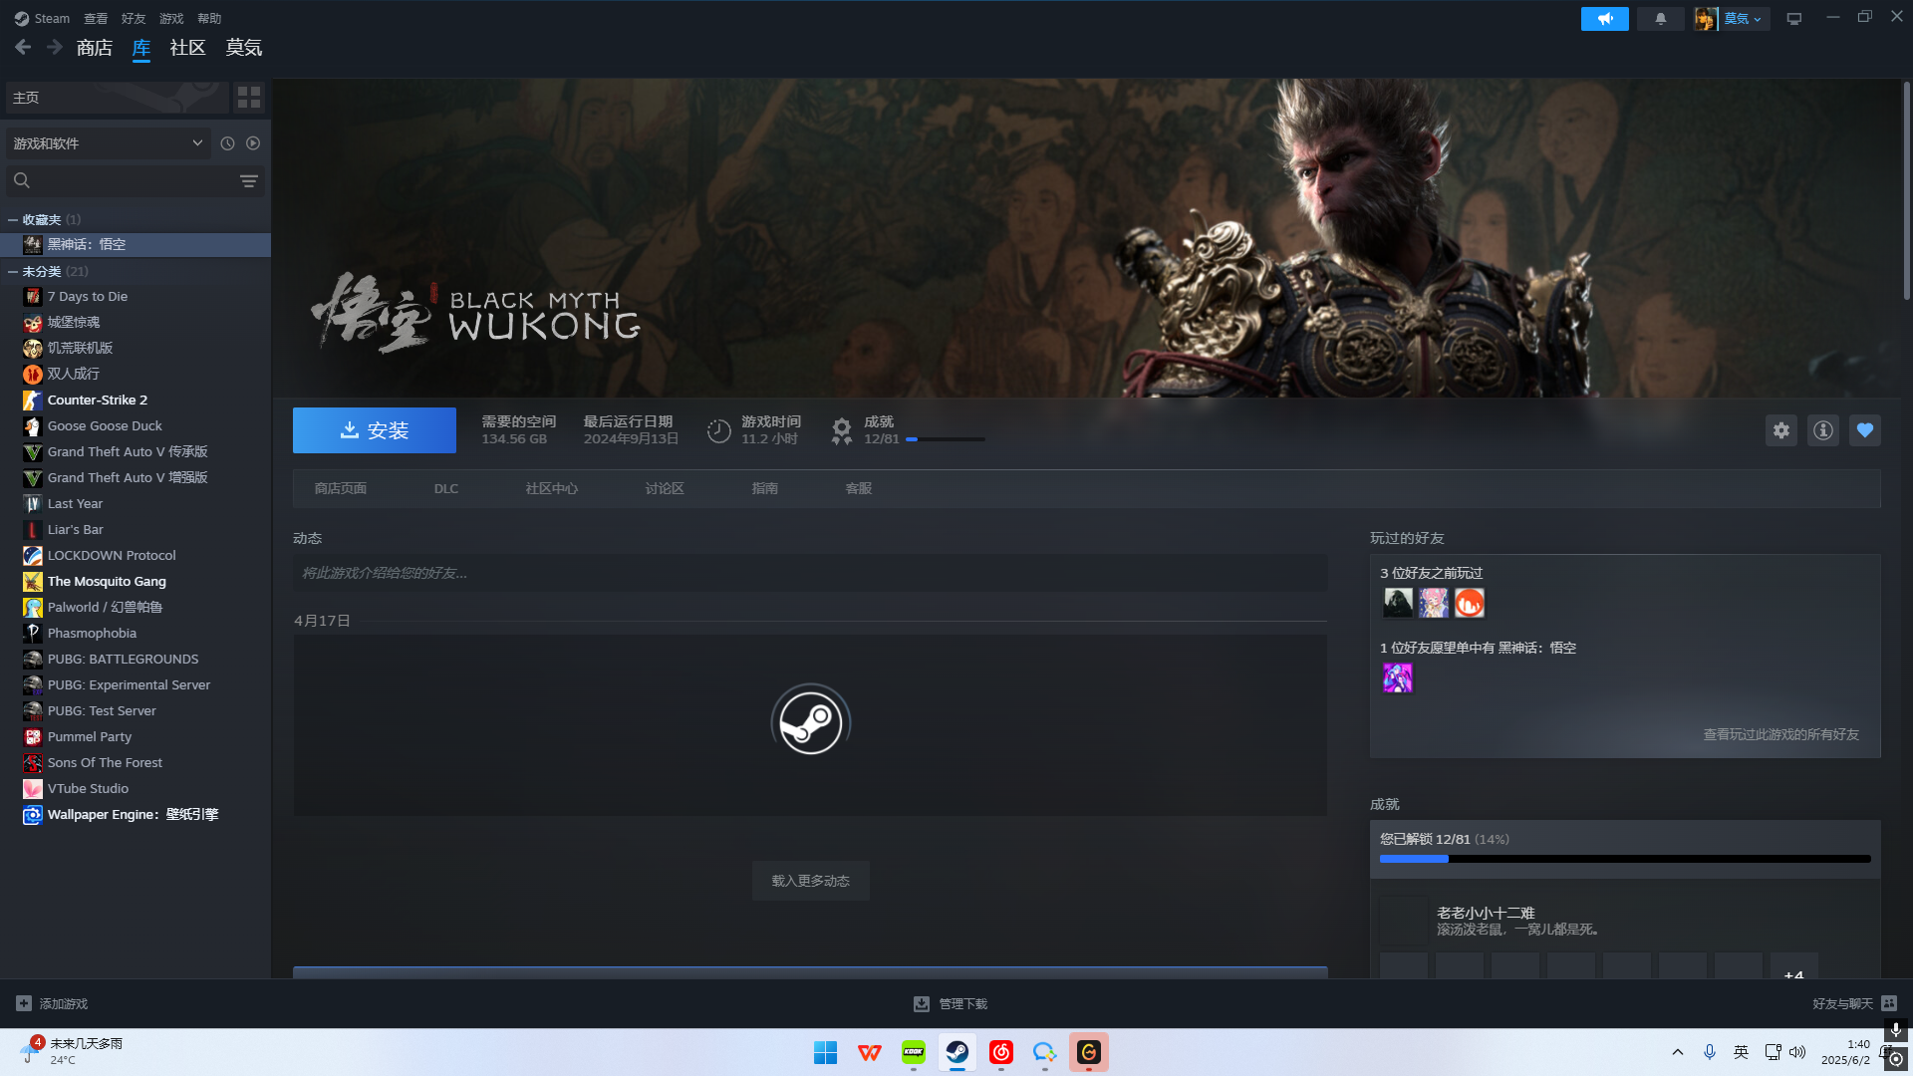The image size is (1913, 1076).
Task: Click the Windows Start button
Action: (x=826, y=1052)
